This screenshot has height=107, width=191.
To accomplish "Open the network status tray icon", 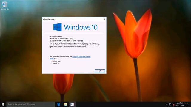I will tap(170, 104).
